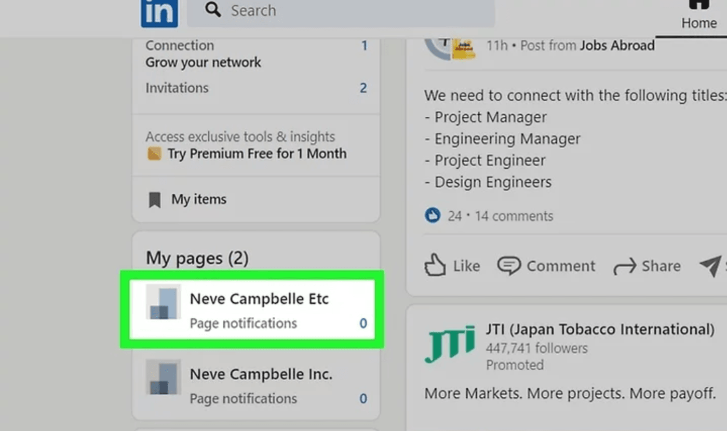Image resolution: width=727 pixels, height=431 pixels.
Task: Click the search magnifying glass icon
Action: 212,10
